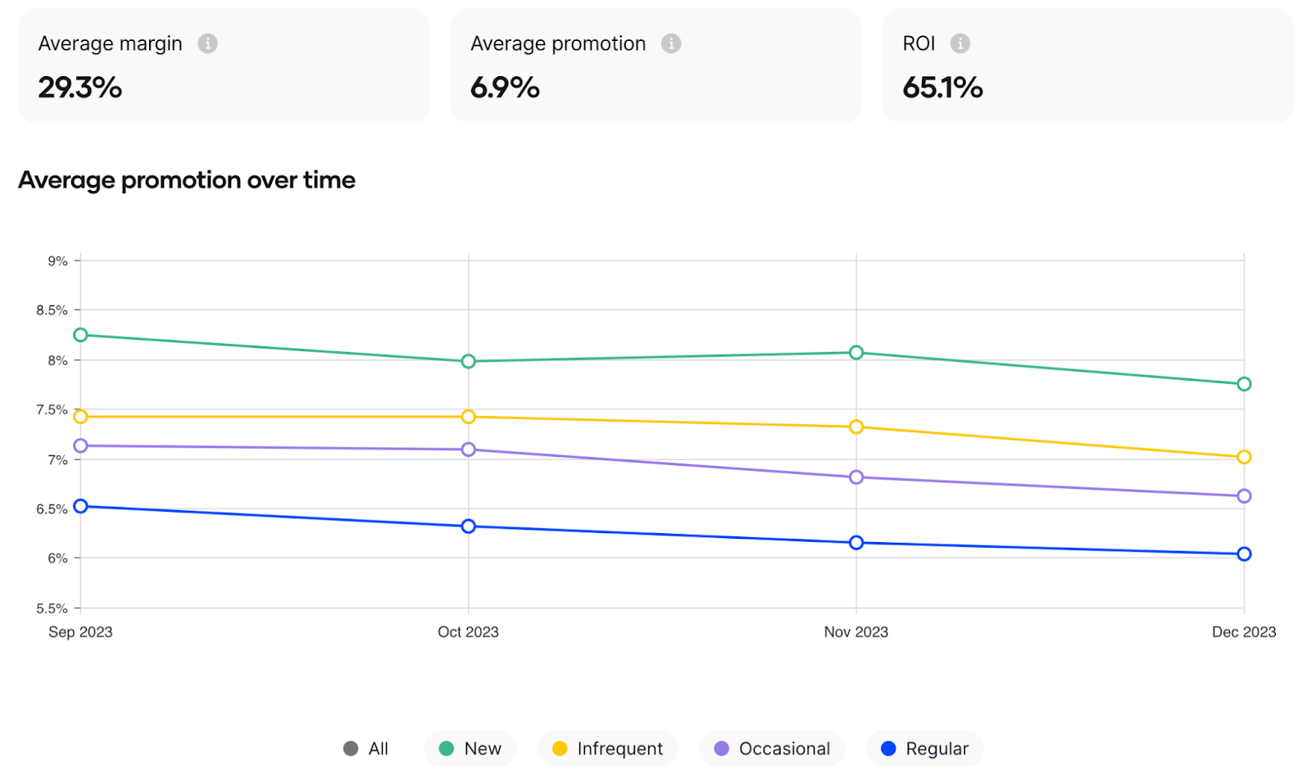
Task: Select the Average margin 29.3% card
Action: click(x=224, y=66)
